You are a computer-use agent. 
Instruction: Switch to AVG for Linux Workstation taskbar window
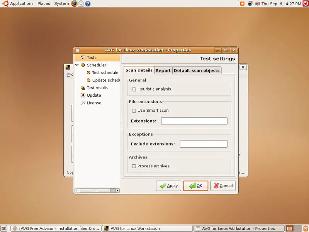pyautogui.click(x=147, y=229)
